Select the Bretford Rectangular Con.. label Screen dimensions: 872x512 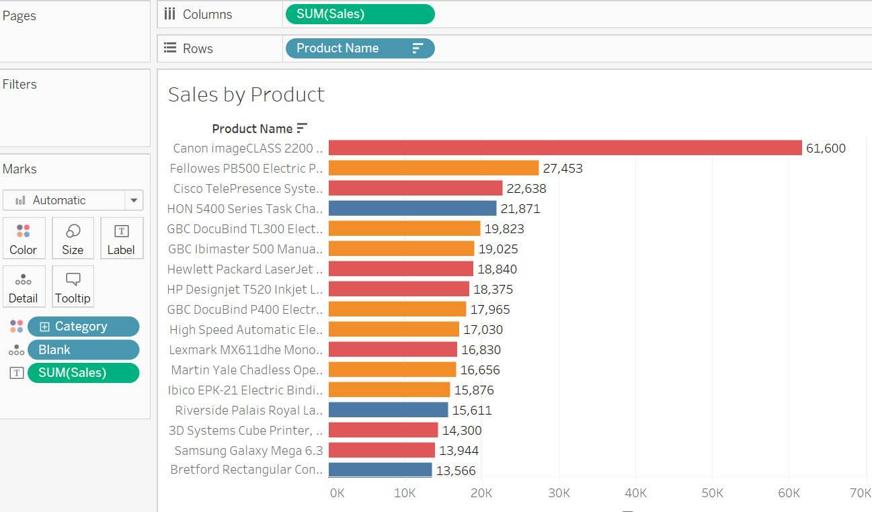tap(247, 470)
